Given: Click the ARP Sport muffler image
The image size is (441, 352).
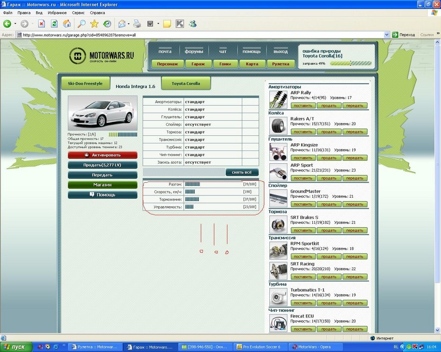Looking at the screenshot, I should pos(278,172).
